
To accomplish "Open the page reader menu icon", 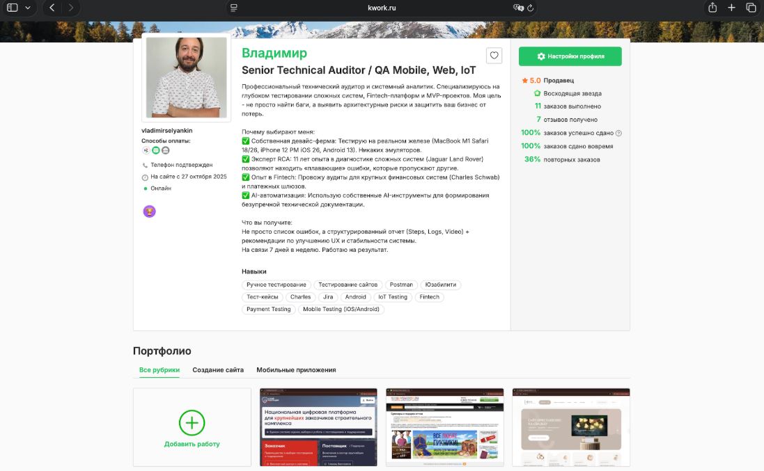I will pos(234,8).
